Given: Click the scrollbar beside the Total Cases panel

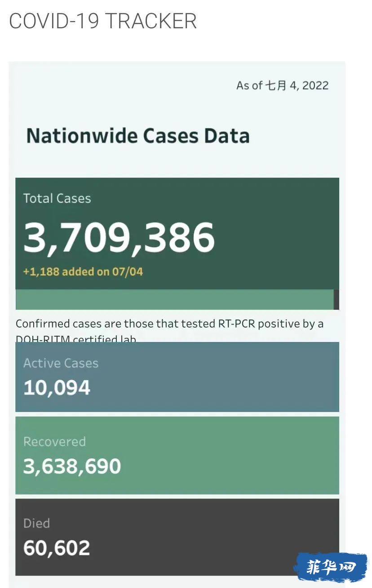Looking at the screenshot, I should point(337,299).
